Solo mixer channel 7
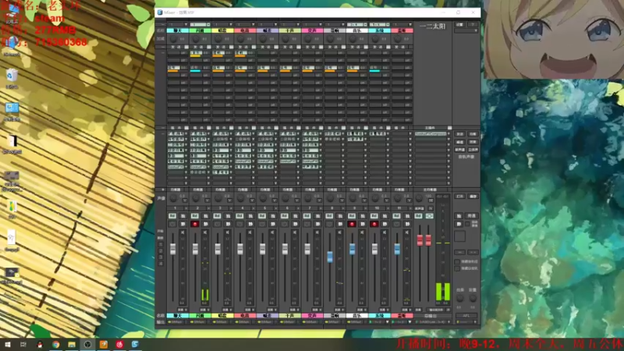The image size is (624, 351). (317, 216)
